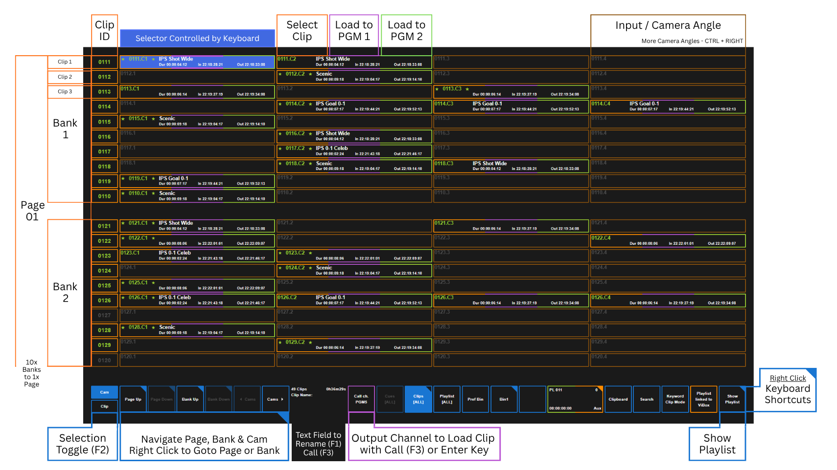The width and height of the screenshot is (837, 470).
Task: Toggle Playlist linked to ViBox
Action: [x=704, y=399]
